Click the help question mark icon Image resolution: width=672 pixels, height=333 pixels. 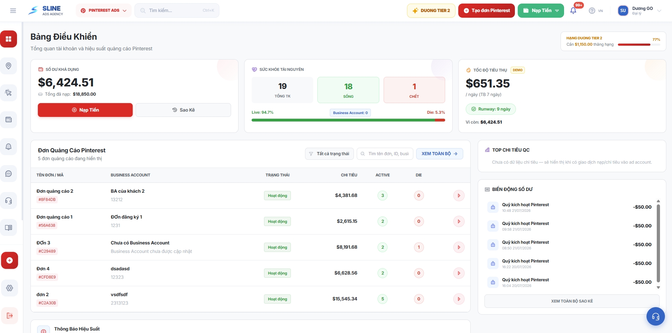[592, 11]
